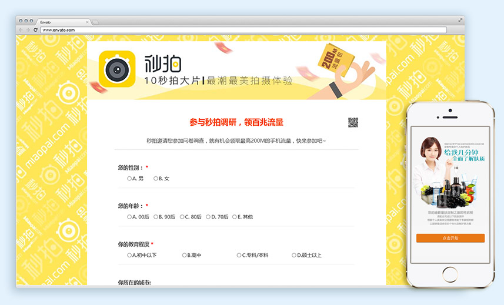
Task: Click the QR code image
Action: pos(353,122)
